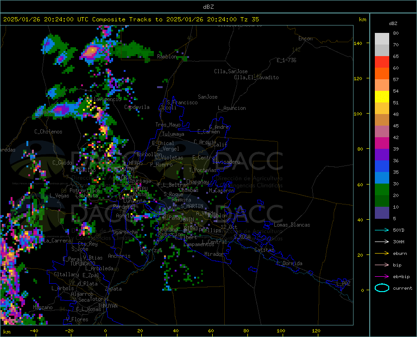Click the cyan 'current' ellipse legend icon
The width and height of the screenshot is (417, 337).
(382, 288)
